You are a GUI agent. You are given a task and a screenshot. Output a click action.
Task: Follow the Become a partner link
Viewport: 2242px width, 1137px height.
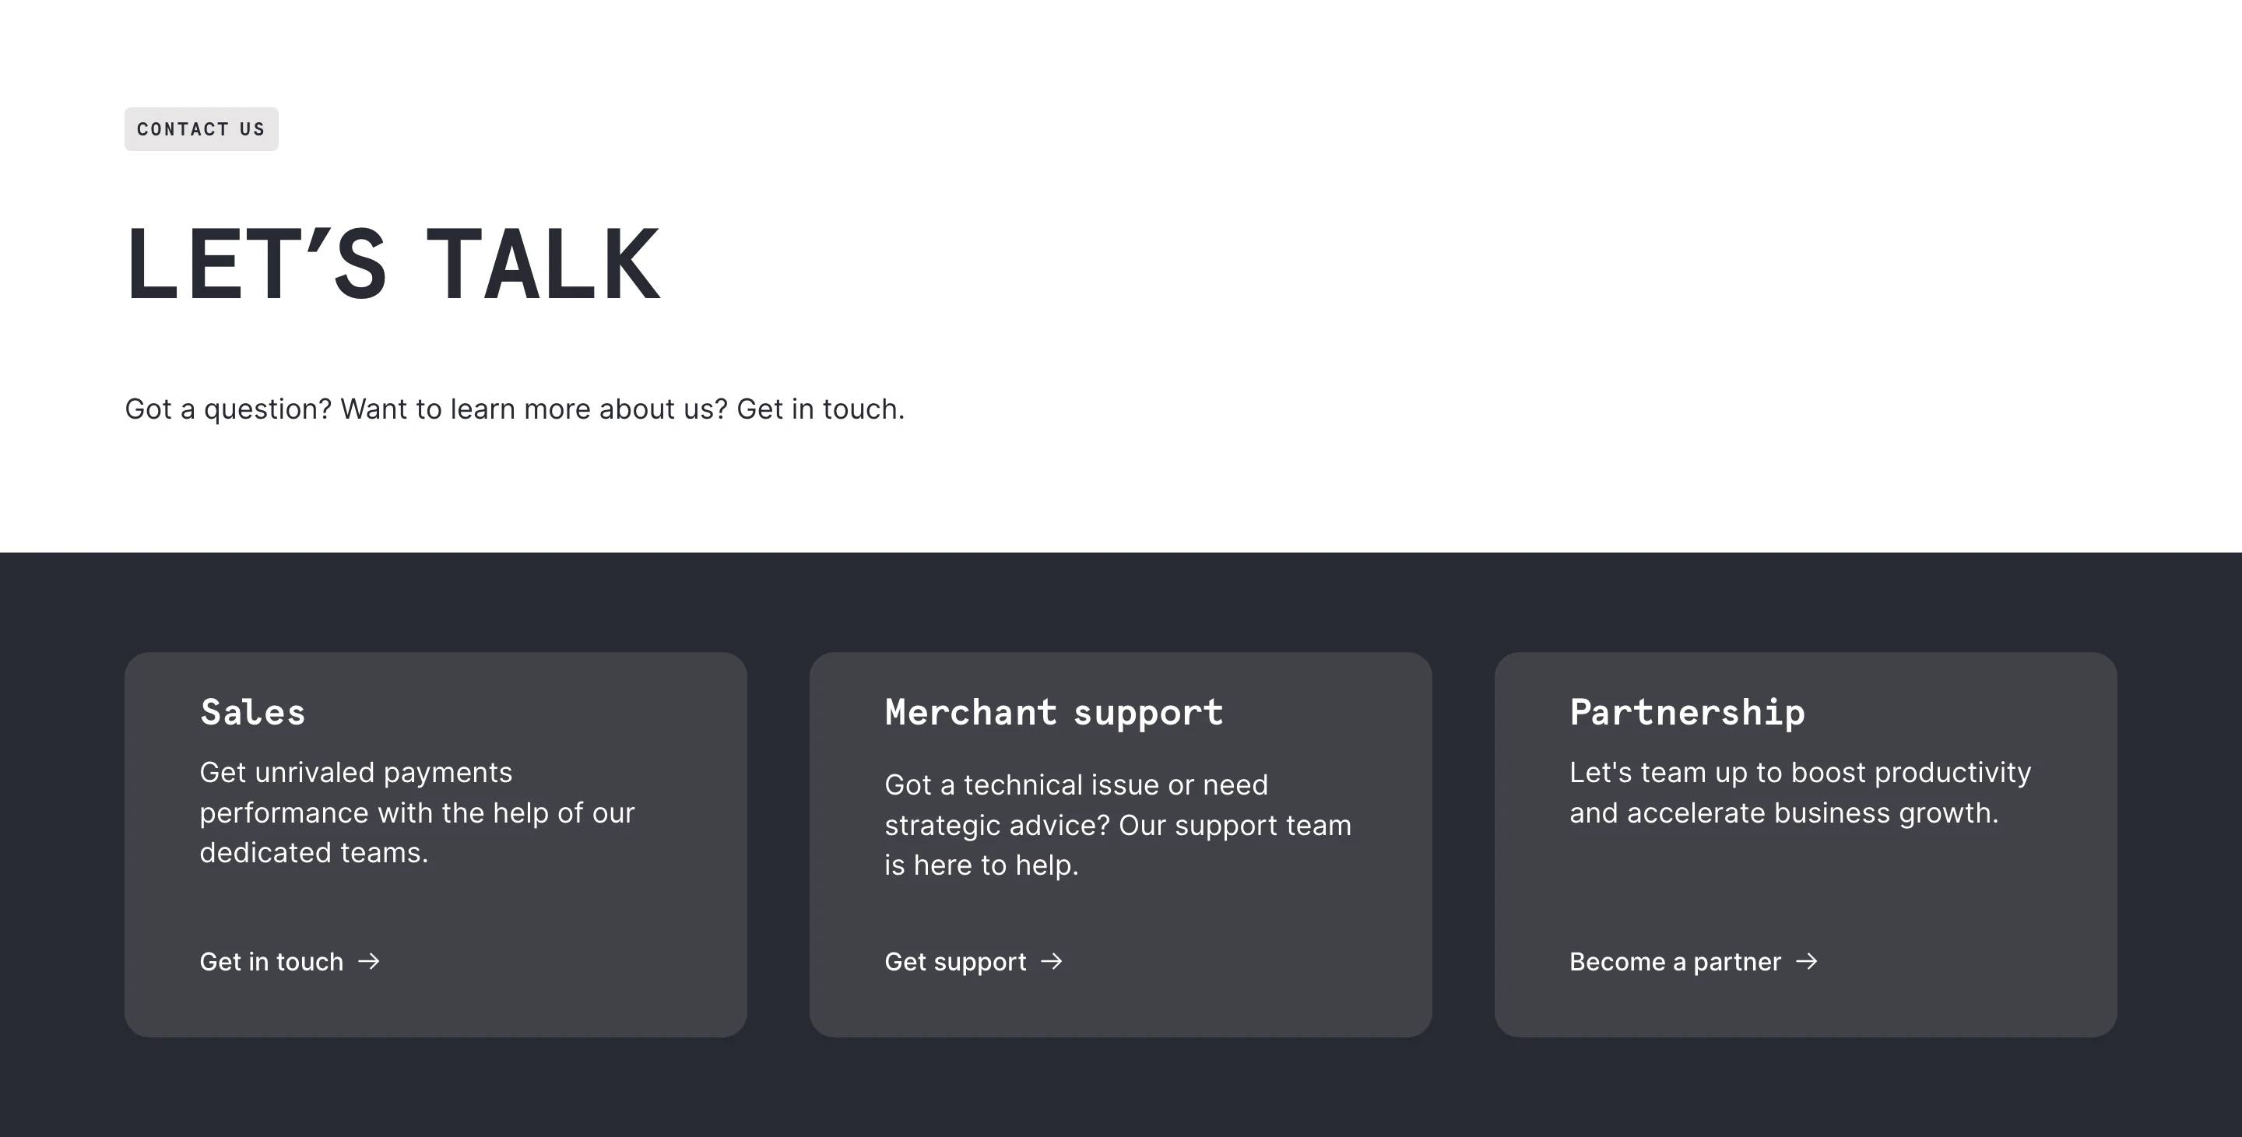pyautogui.click(x=1674, y=961)
